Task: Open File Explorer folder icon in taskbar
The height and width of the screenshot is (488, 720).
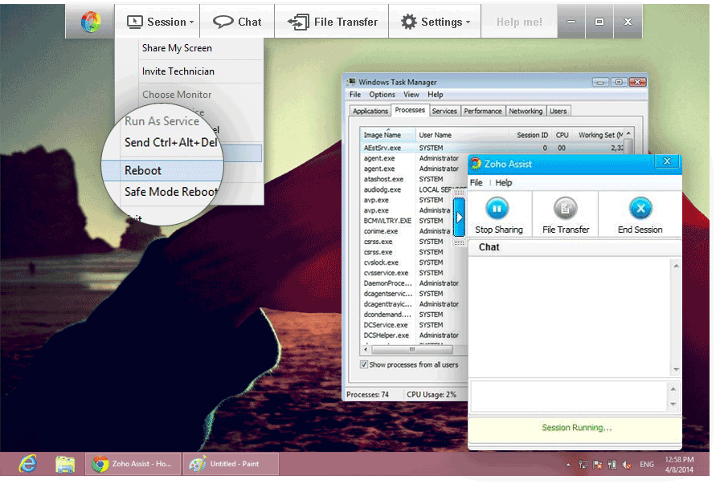Action: 65,463
